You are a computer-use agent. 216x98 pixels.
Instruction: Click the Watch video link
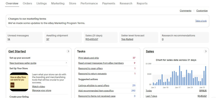click(x=38, y=87)
